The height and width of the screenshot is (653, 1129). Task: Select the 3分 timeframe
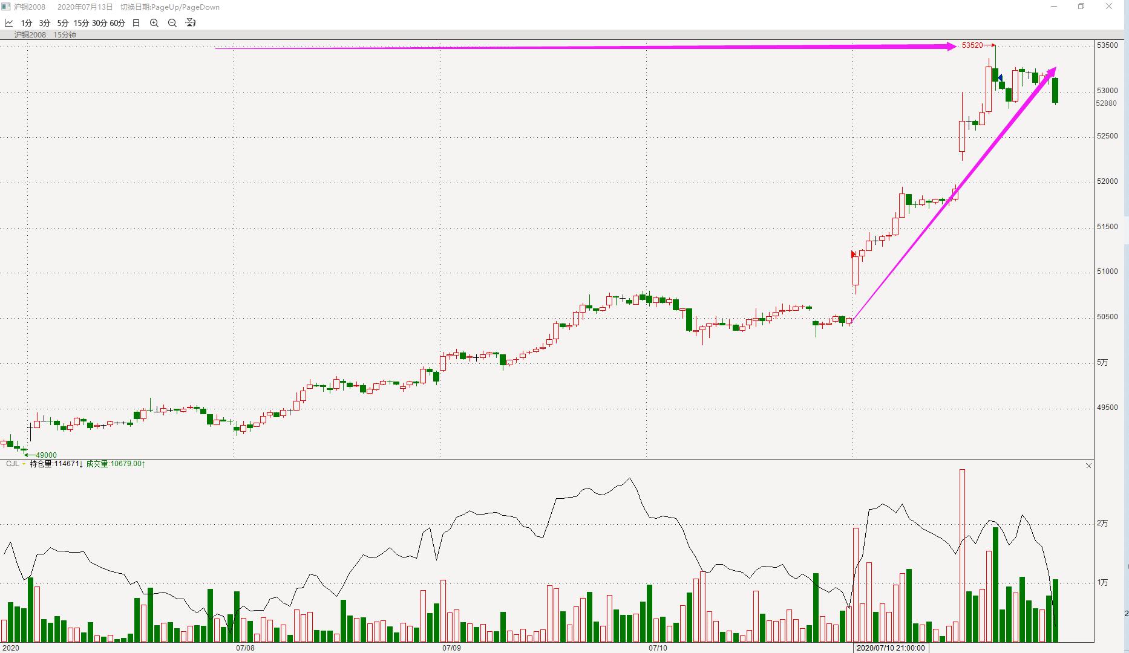[x=45, y=23]
